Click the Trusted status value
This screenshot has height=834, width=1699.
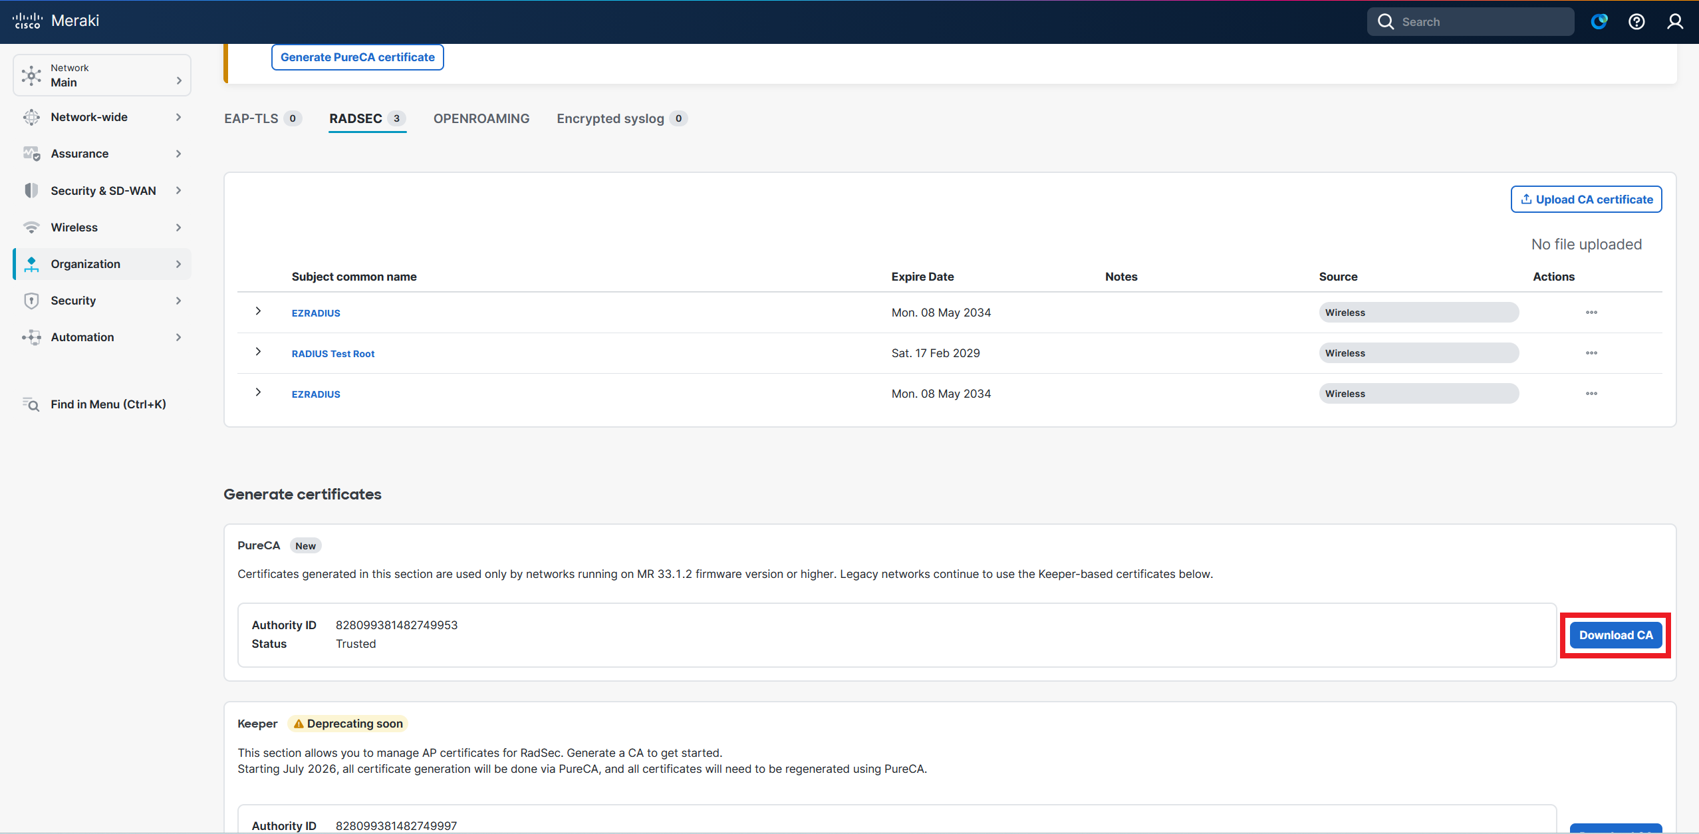(x=356, y=644)
